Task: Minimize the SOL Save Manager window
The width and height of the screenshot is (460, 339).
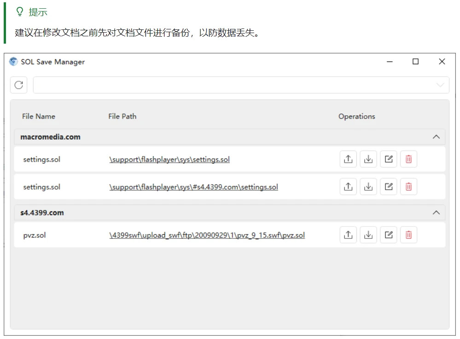Action: (x=390, y=62)
